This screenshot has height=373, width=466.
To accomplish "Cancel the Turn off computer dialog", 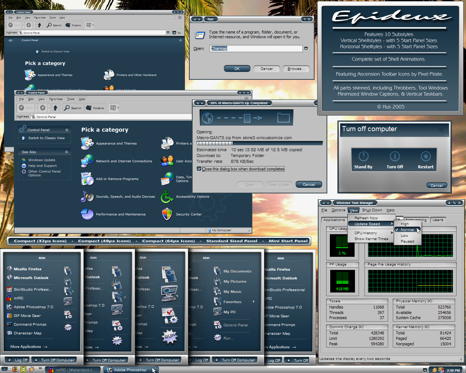I will point(437,186).
